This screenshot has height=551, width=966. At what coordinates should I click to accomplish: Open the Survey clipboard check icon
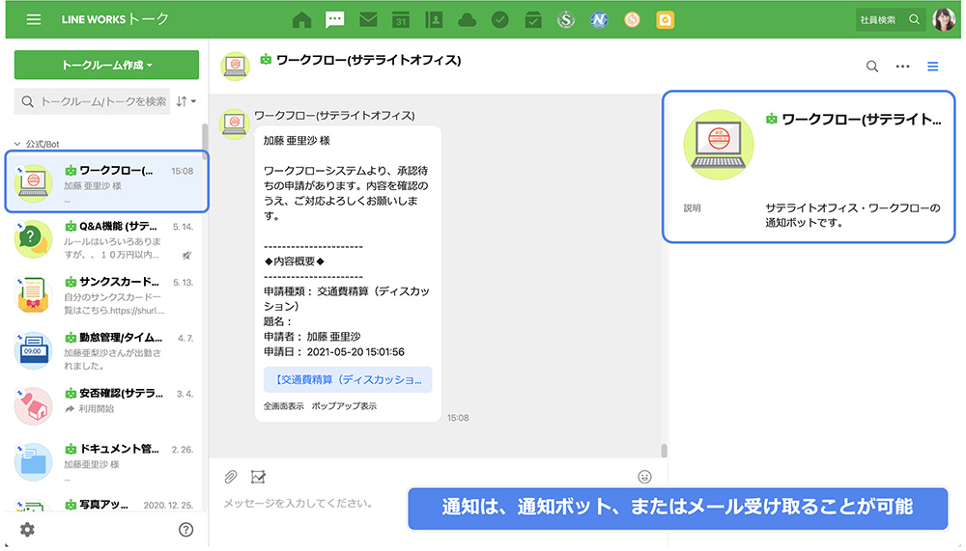[533, 20]
